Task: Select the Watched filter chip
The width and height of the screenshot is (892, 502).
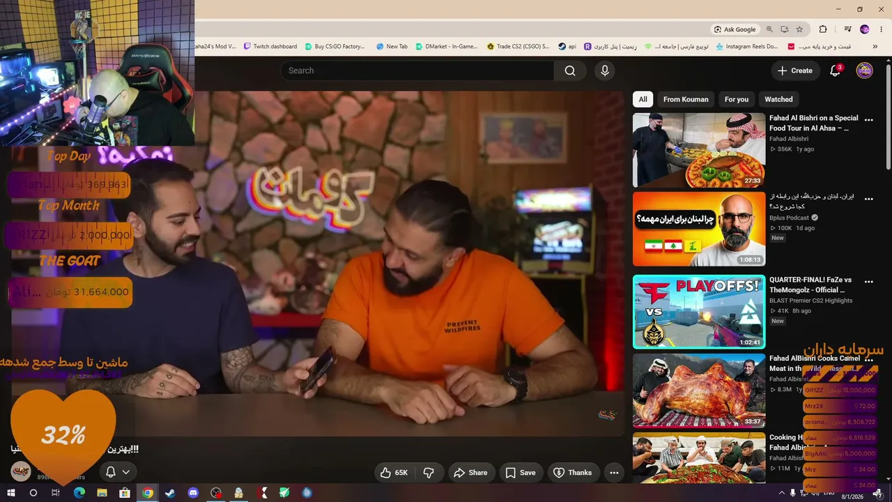Action: pos(778,99)
